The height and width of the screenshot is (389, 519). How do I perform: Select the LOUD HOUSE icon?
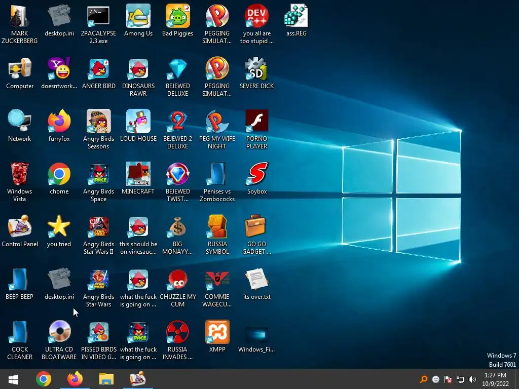138,126
